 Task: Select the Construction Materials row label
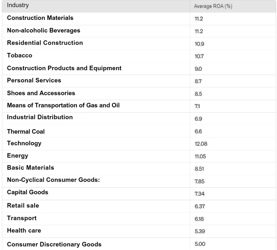[40, 18]
